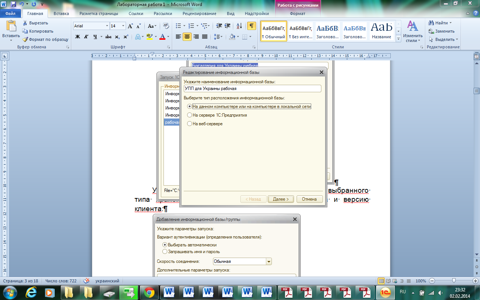Click spell check icon in status bar

click(x=86, y=280)
